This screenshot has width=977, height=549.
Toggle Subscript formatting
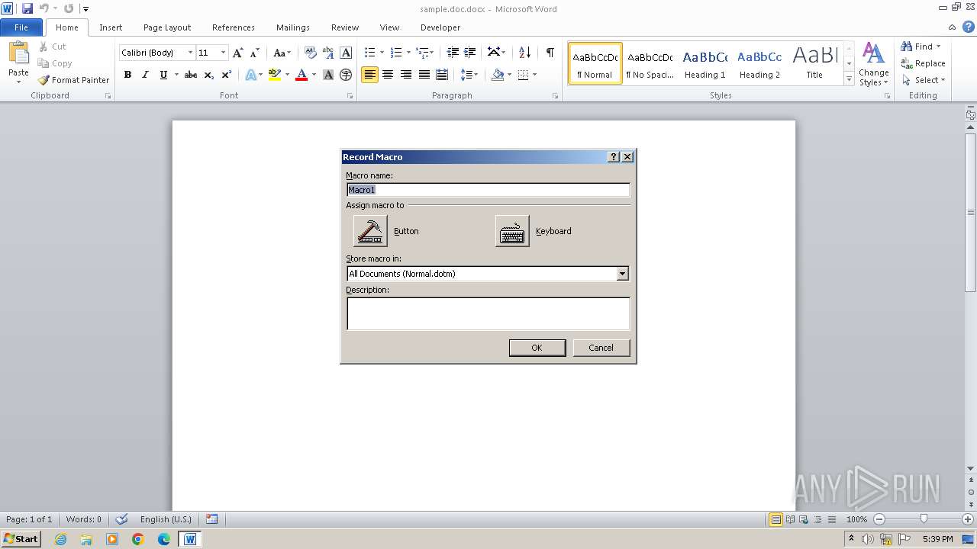coord(208,75)
